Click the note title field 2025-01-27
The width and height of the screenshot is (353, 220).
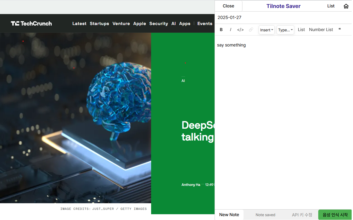point(283,18)
